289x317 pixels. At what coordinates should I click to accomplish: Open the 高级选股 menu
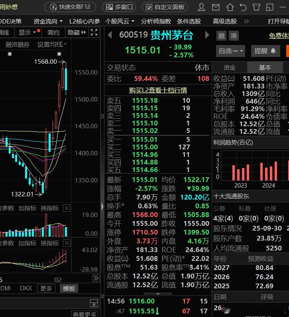coord(225,21)
